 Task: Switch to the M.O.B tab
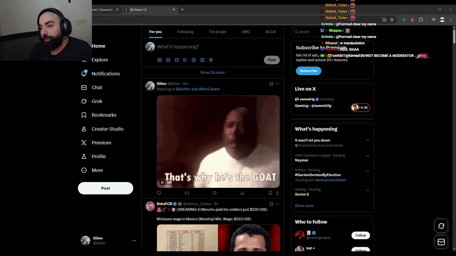click(271, 32)
